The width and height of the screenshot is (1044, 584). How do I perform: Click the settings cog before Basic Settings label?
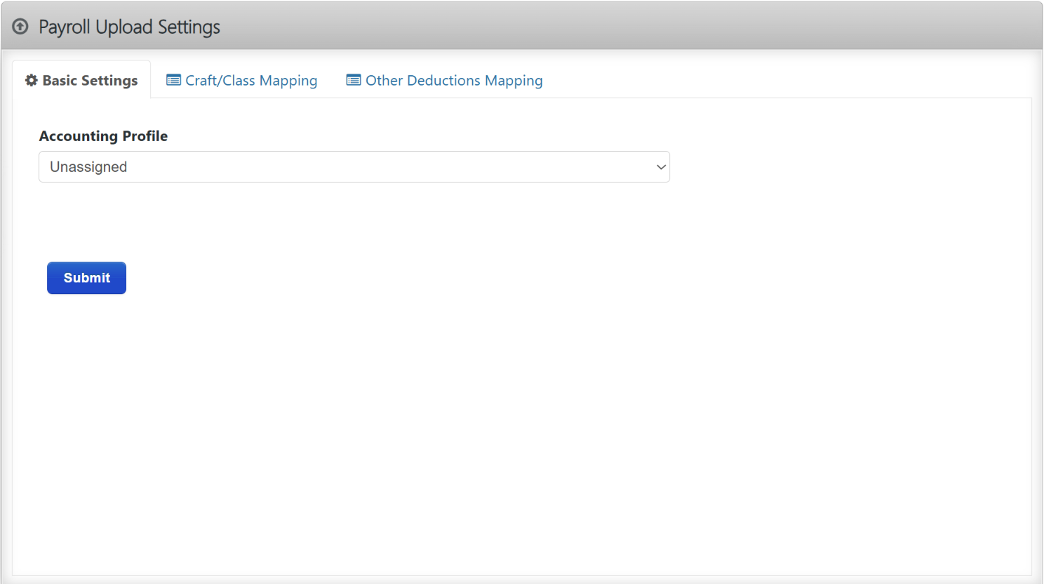(31, 80)
